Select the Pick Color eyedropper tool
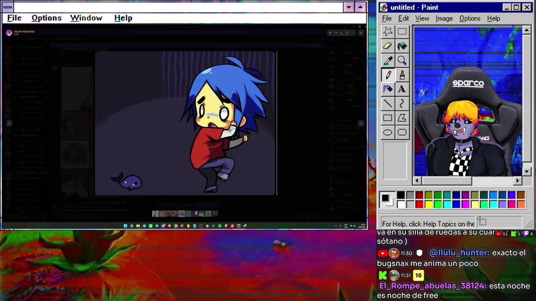536x301 pixels. click(388, 61)
